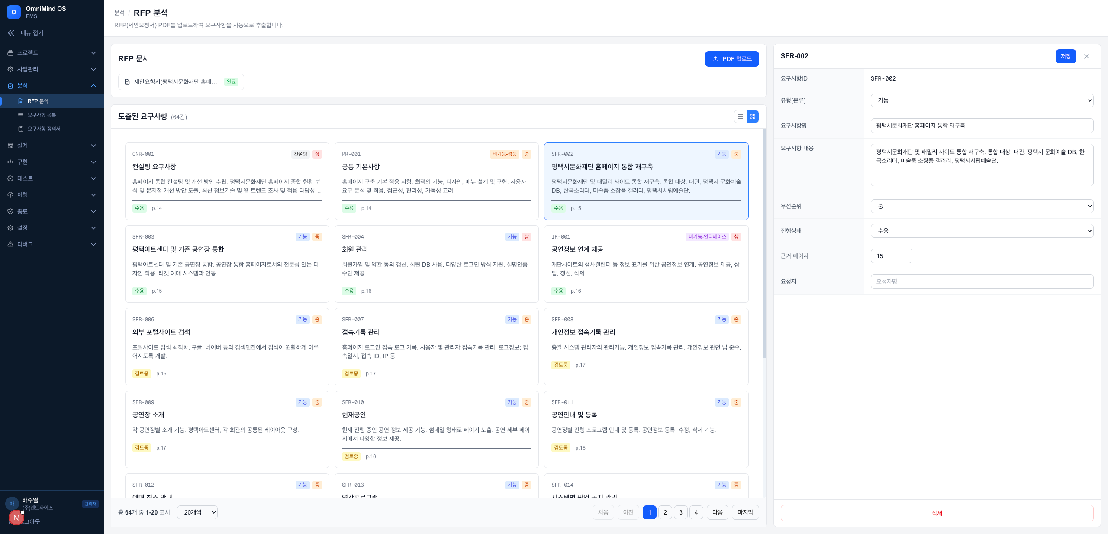Viewport: 1108px width, 534px height.
Task: Click the 설계 sidebar icon
Action: [x=10, y=146]
